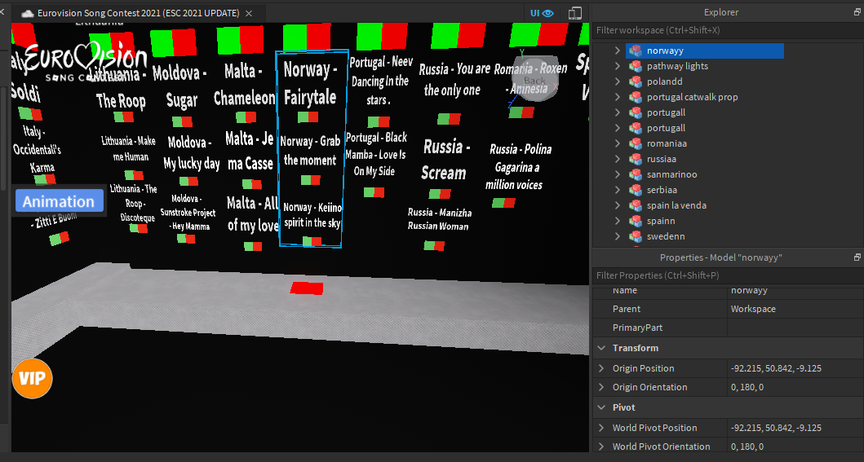The width and height of the screenshot is (864, 462).
Task: Click the Malta - Je ma Casse sign text
Action: pyautogui.click(x=250, y=152)
